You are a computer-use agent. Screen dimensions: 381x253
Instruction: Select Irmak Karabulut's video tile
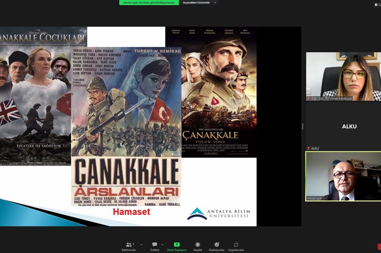coord(343,76)
